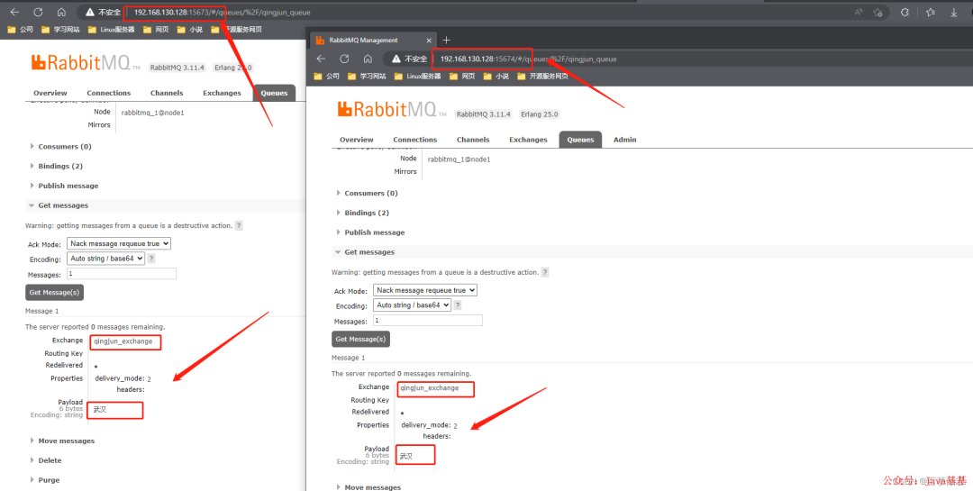Click the Erlang 25.0 version label in the front window
Screen dimensions: 973x491
click(540, 114)
